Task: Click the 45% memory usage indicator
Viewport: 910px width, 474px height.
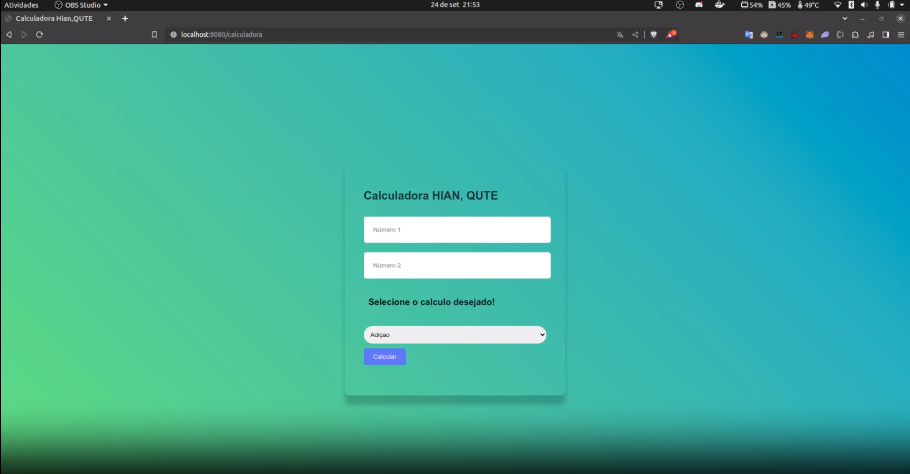Action: pyautogui.click(x=779, y=5)
